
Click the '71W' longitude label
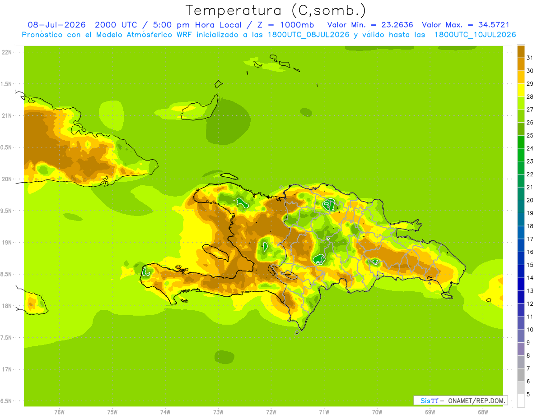[324, 412]
